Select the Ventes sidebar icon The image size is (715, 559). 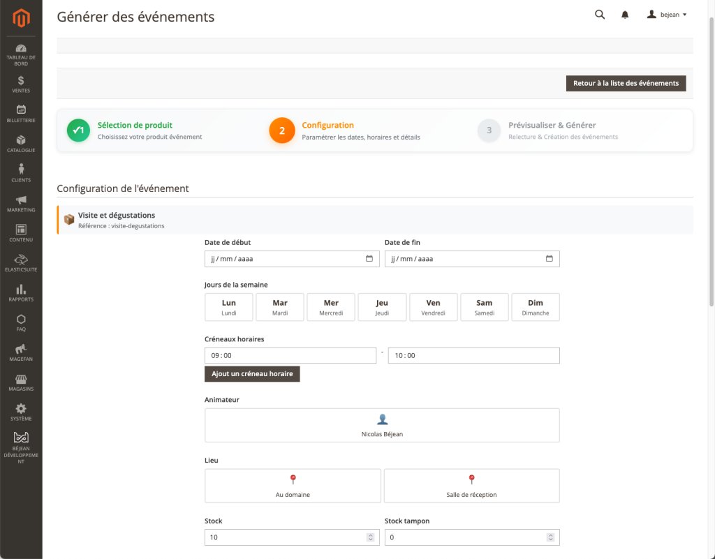click(21, 82)
